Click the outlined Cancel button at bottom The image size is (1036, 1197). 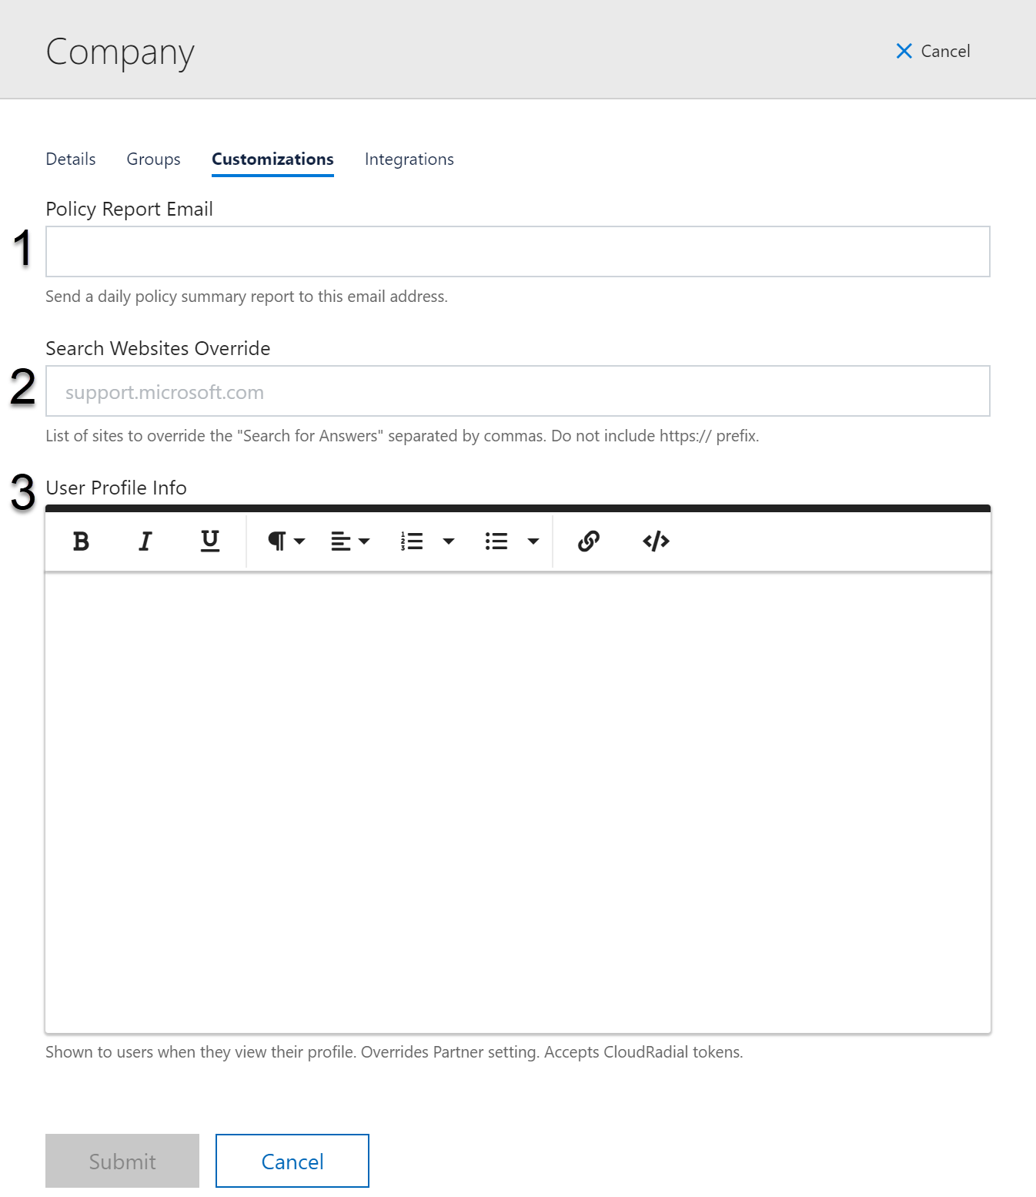[292, 1161]
